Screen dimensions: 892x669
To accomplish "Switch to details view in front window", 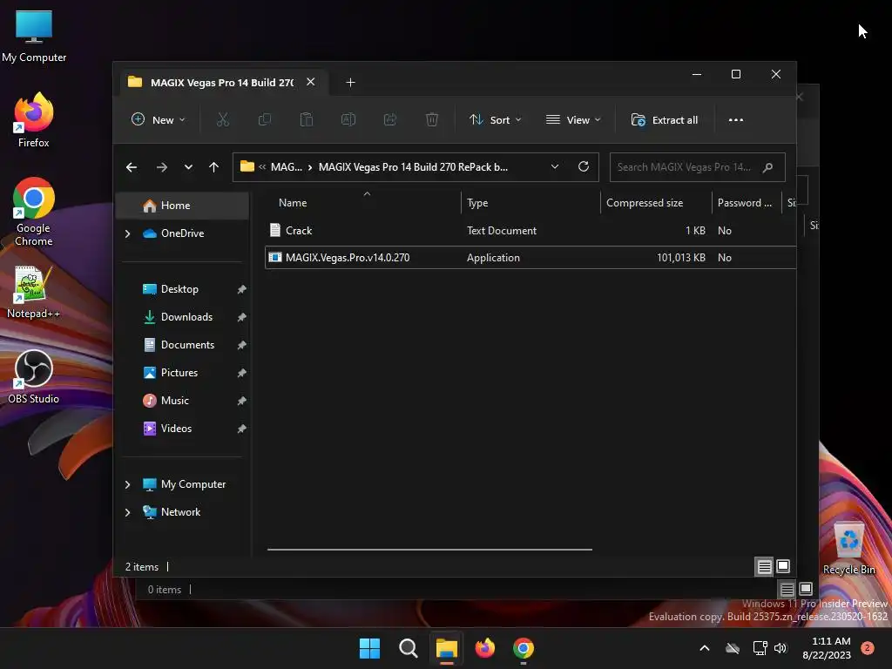I will 764,566.
